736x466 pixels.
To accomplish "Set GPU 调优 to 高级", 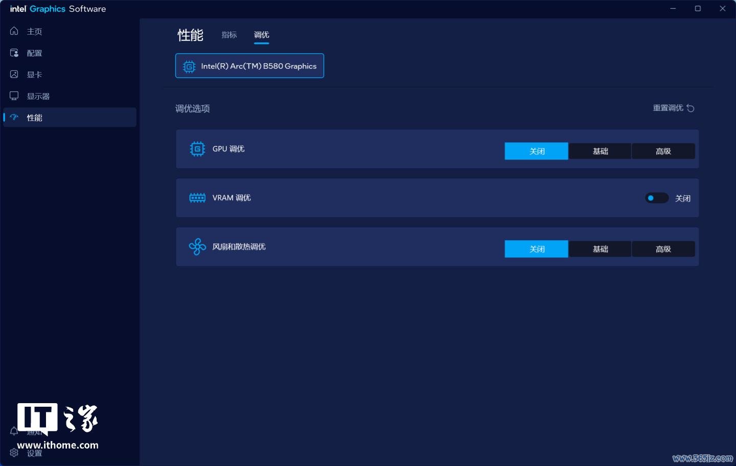I will coord(663,151).
